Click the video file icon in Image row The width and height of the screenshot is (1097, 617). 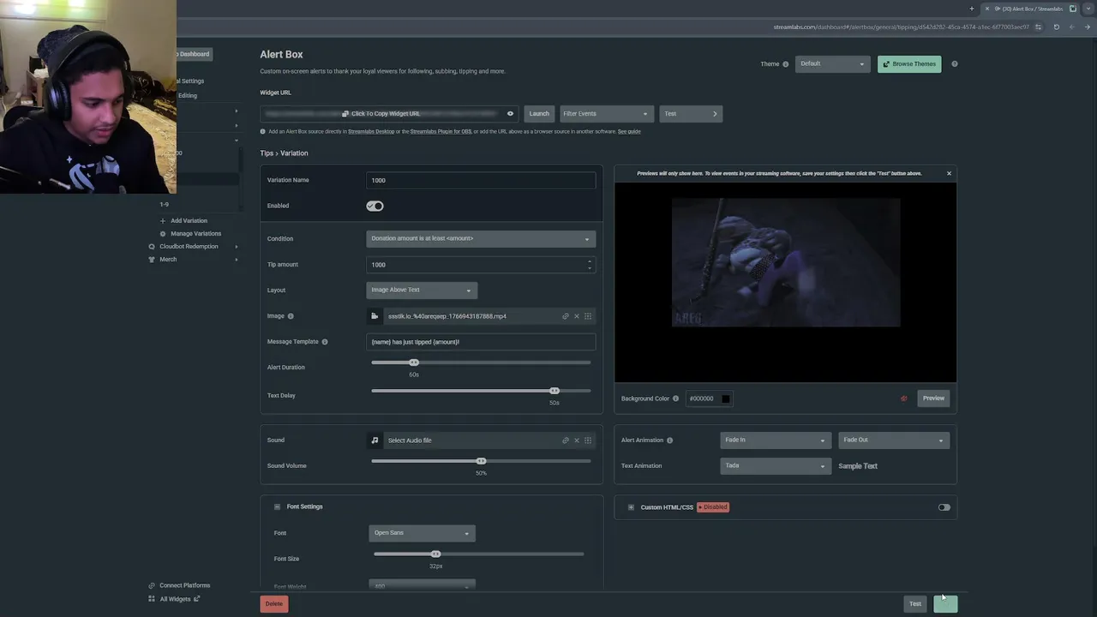point(375,316)
